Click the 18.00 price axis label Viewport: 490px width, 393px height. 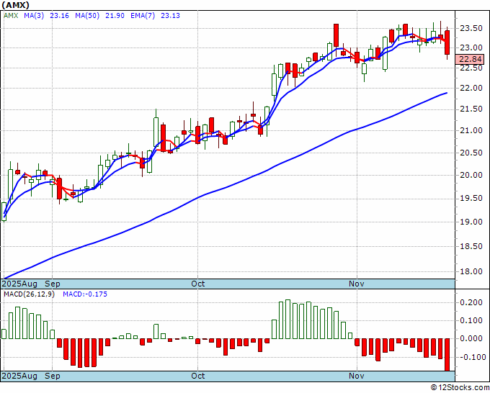point(471,271)
